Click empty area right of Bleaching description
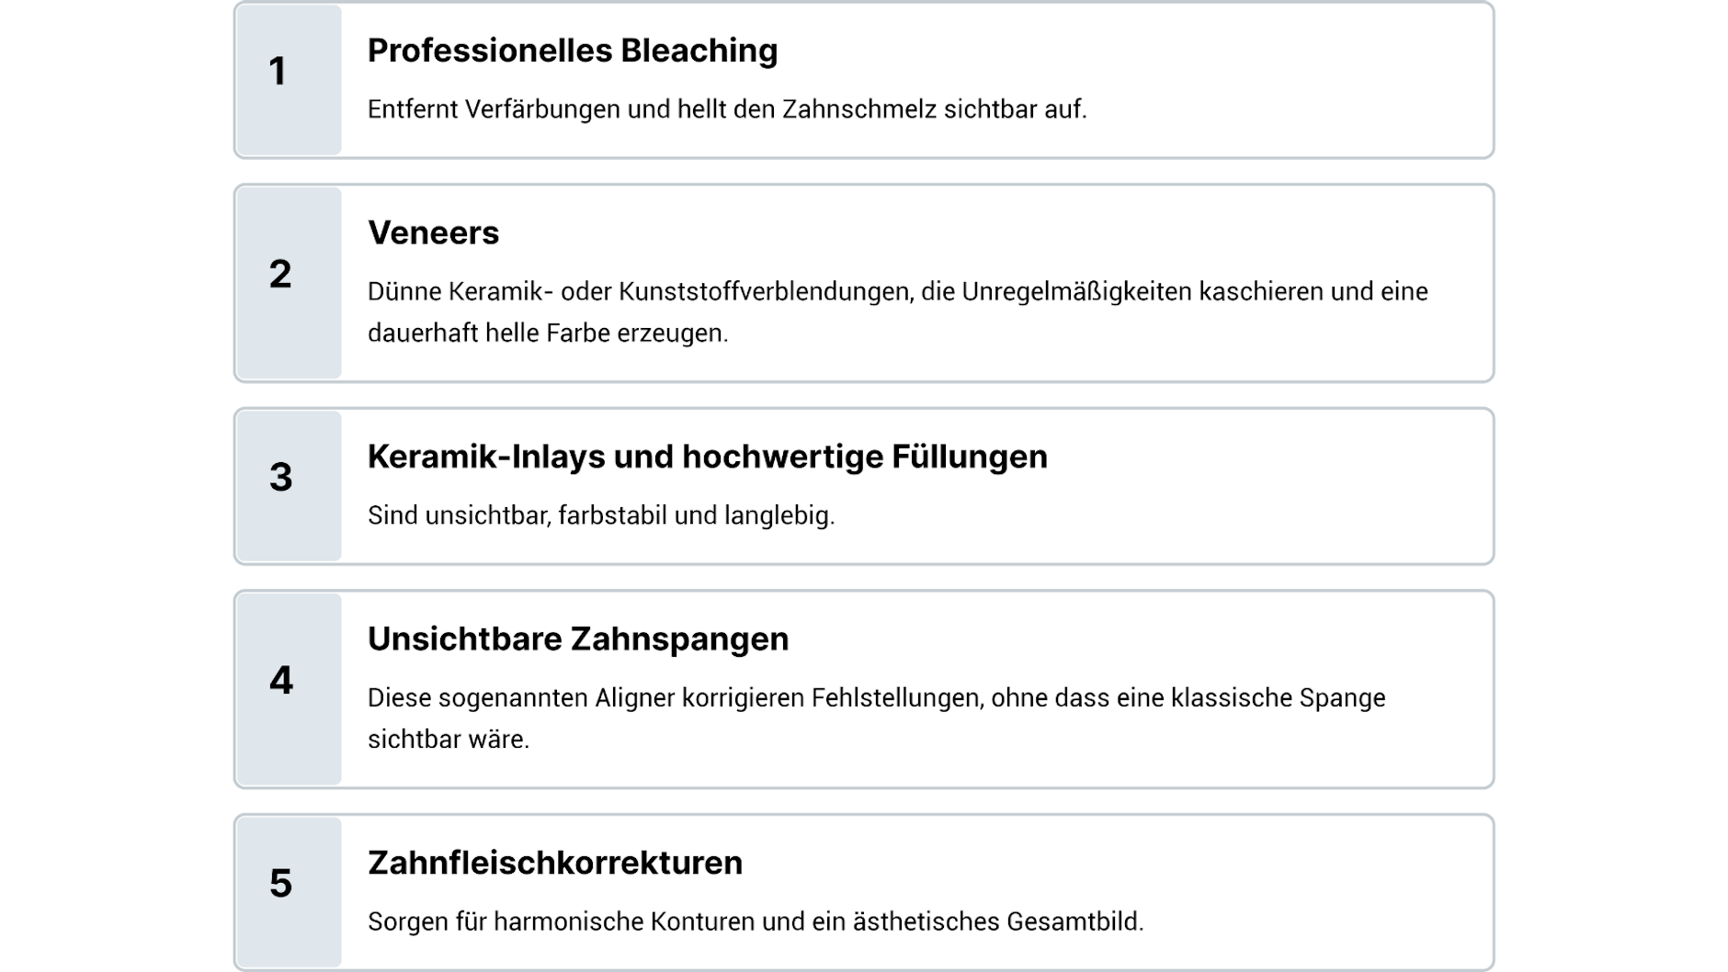This screenshot has width=1728, height=972. point(1287,109)
